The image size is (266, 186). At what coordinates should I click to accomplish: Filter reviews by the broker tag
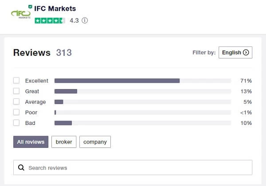click(x=64, y=142)
